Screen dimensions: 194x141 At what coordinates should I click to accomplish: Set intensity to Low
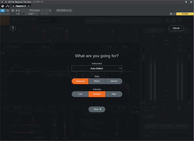(x=80, y=94)
